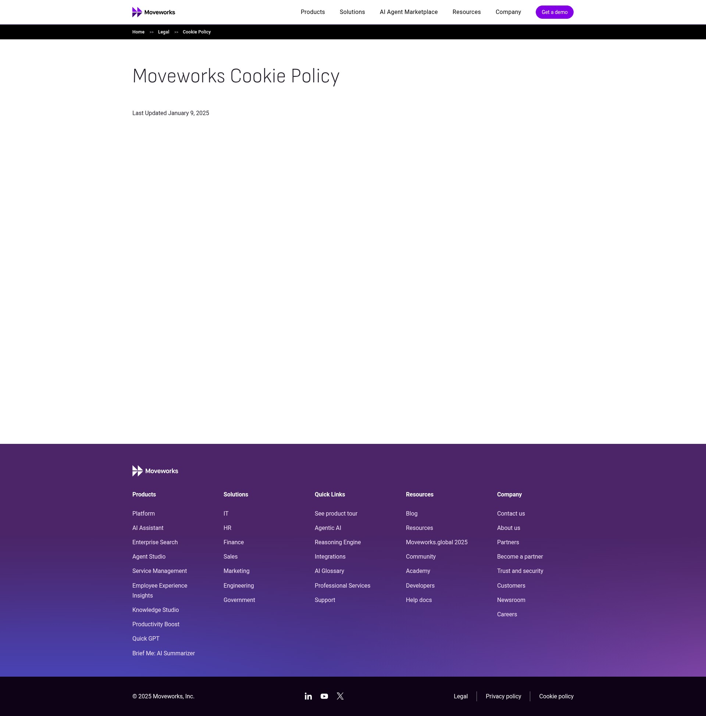
Task: Open Moveworks YouTube channel icon
Action: click(x=324, y=697)
